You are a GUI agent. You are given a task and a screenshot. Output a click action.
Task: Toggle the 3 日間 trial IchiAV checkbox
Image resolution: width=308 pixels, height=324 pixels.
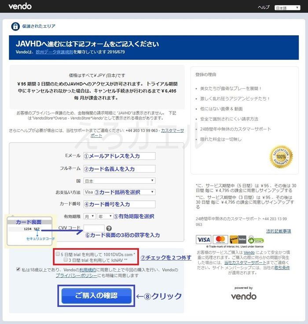[x=66, y=260]
